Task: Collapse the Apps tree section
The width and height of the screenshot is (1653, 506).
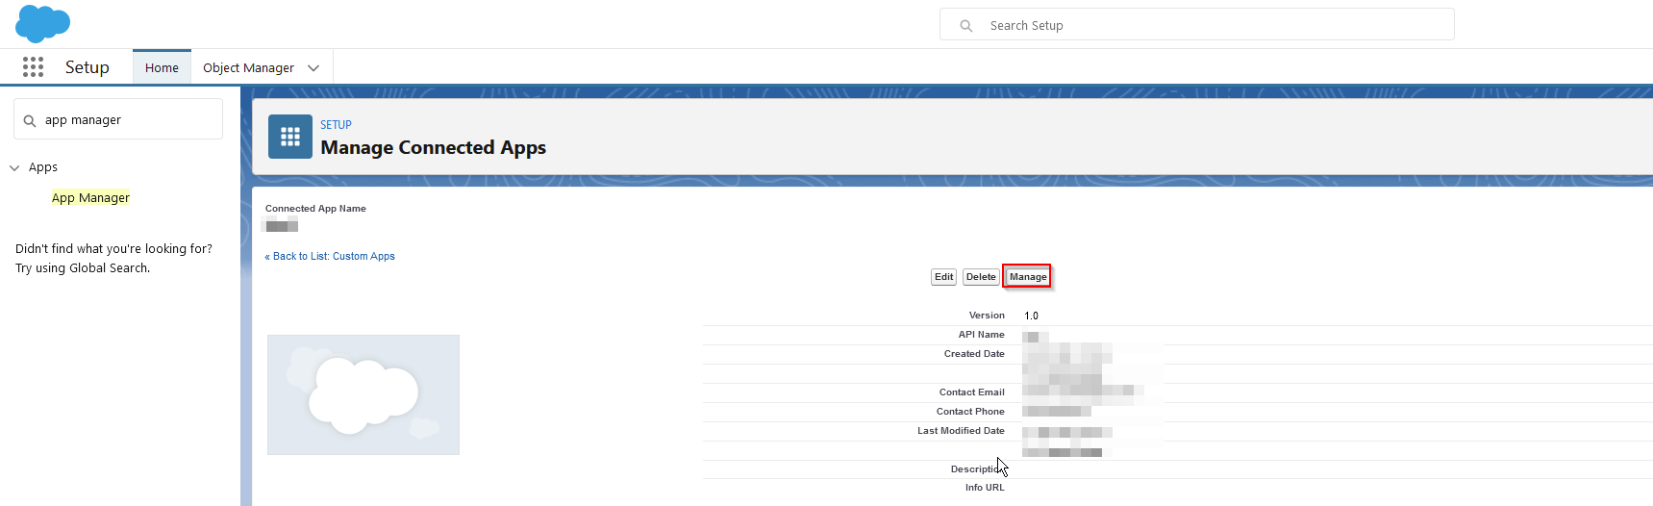Action: (14, 168)
